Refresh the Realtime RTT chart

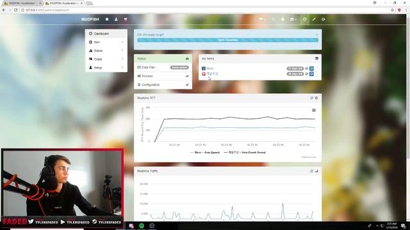311,98
